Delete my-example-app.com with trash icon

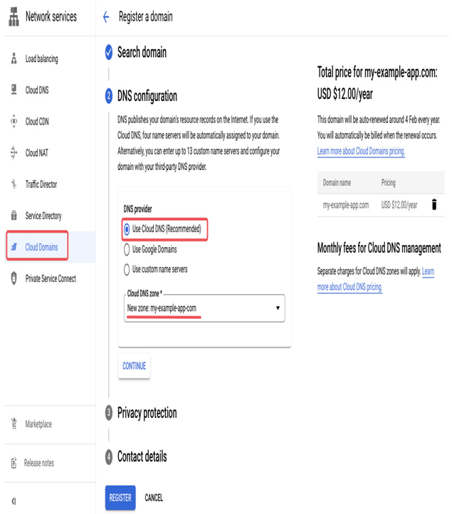(x=434, y=204)
